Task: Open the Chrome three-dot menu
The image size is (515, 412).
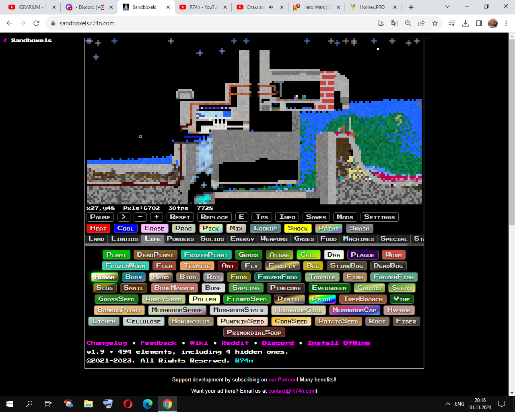Action: click(506, 23)
